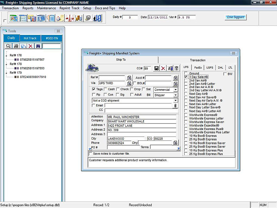Open the Reports menu
The image size is (277, 208).
pyautogui.click(x=28, y=8)
